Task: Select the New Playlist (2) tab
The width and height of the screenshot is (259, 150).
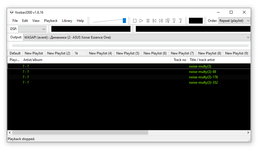Action: click(x=59, y=53)
